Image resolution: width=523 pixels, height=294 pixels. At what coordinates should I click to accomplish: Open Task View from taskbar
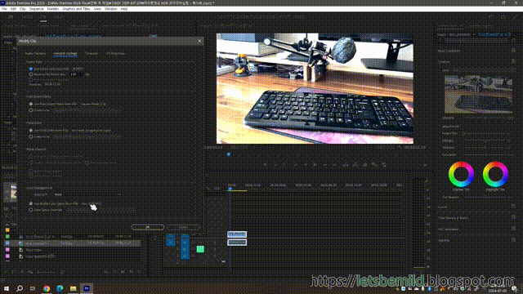[33, 288]
